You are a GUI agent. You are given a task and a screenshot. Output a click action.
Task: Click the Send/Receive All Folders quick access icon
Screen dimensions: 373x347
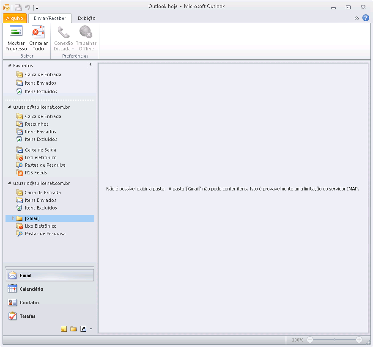[x=18, y=7]
